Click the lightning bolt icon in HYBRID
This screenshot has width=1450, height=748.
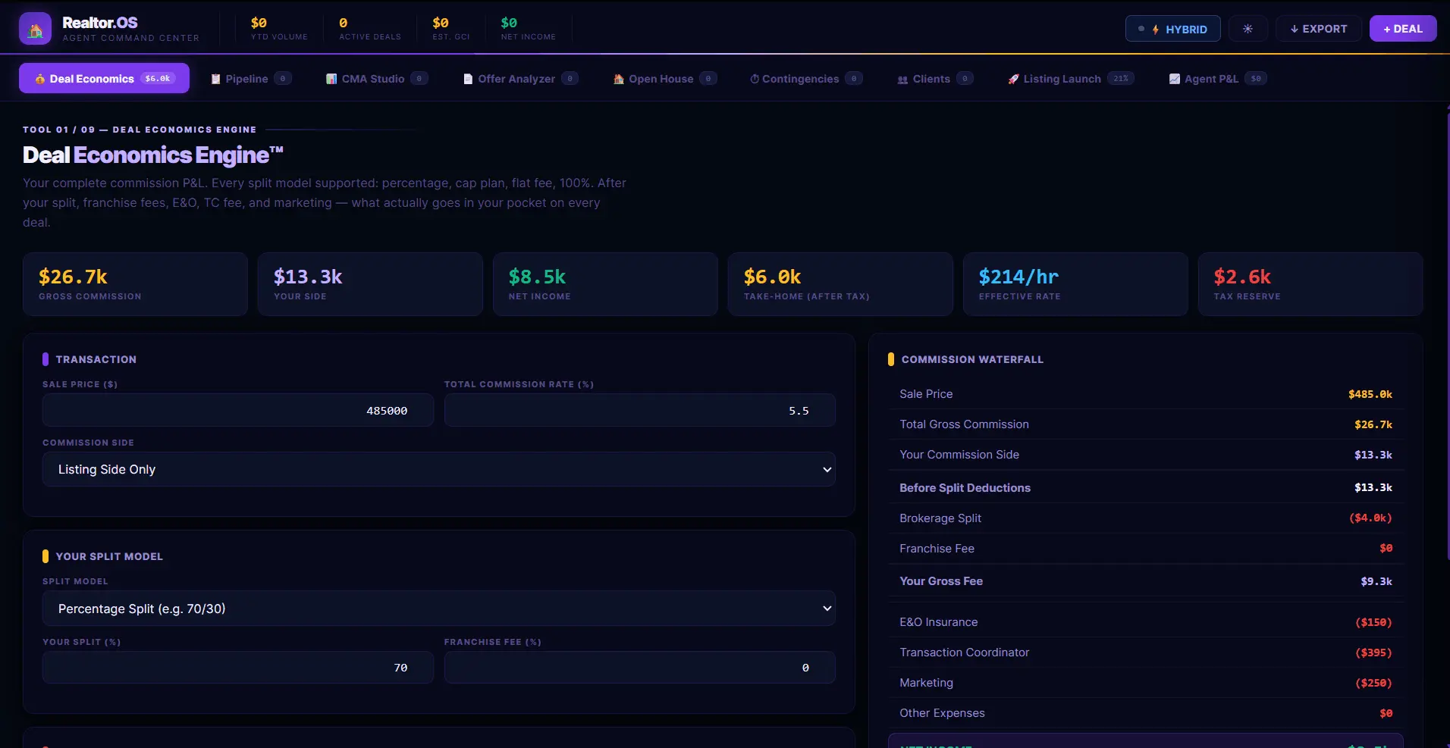pos(1156,30)
